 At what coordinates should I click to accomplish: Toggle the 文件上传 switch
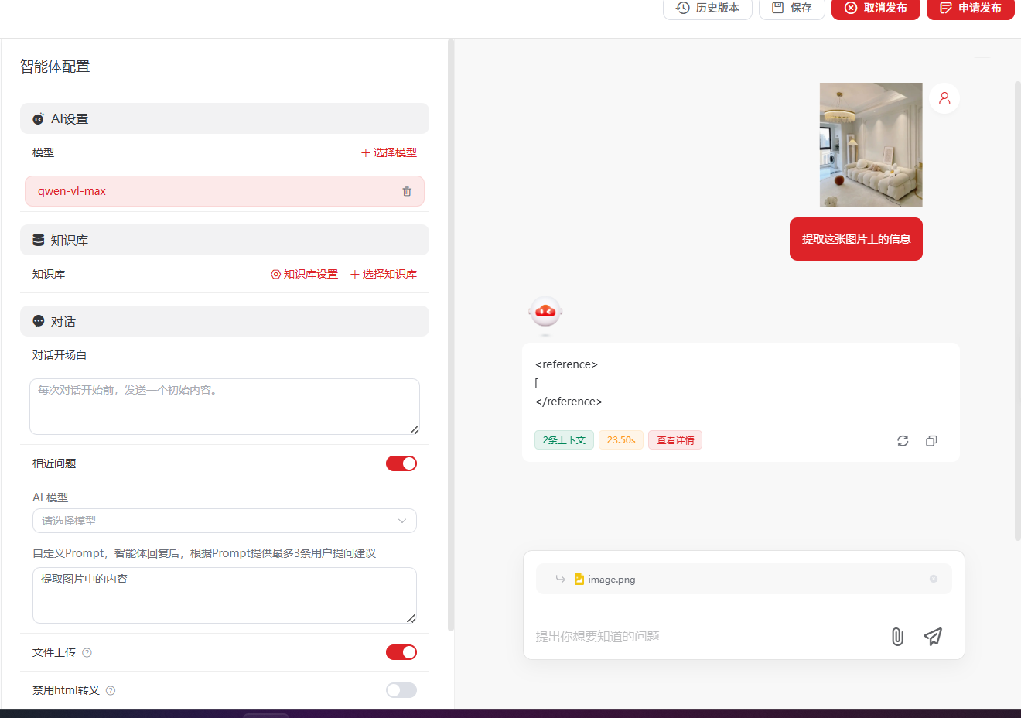point(401,652)
